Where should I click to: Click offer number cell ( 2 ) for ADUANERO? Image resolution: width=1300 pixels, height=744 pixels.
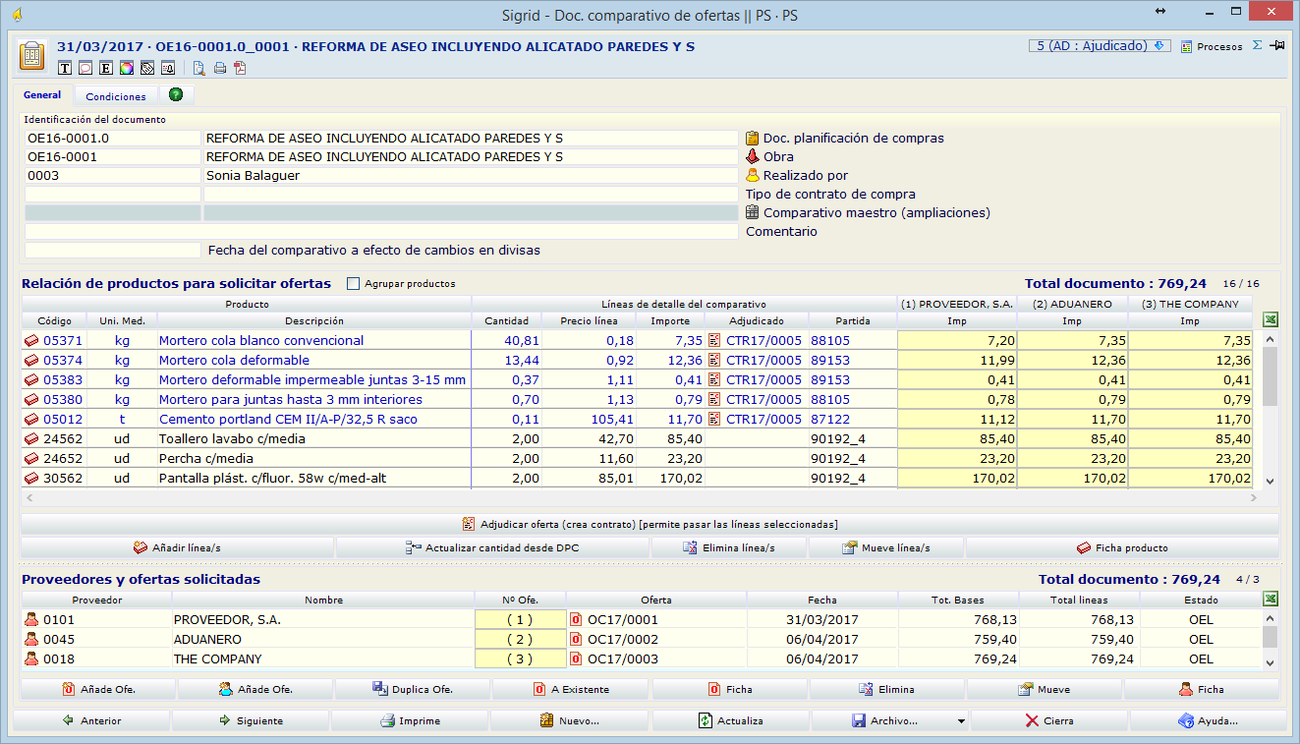(x=520, y=639)
